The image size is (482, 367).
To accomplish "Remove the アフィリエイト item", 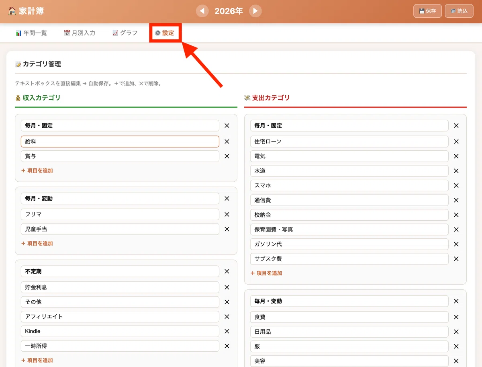I will coord(227,316).
